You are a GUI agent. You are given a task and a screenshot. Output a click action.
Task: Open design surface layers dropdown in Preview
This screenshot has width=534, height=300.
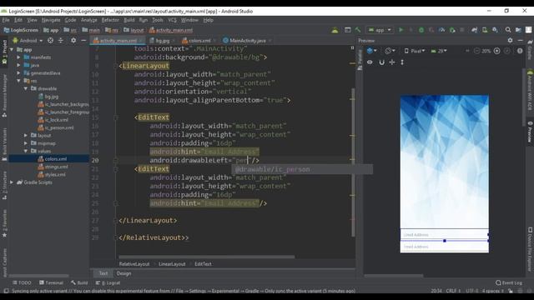coord(372,51)
